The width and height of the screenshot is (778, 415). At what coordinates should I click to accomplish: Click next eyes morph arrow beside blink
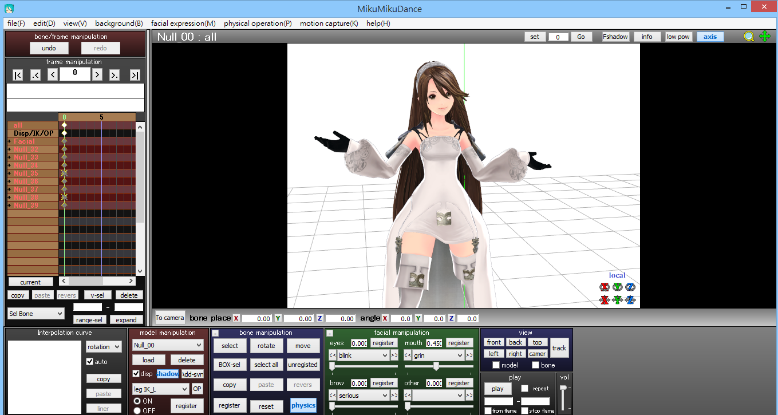pos(394,355)
